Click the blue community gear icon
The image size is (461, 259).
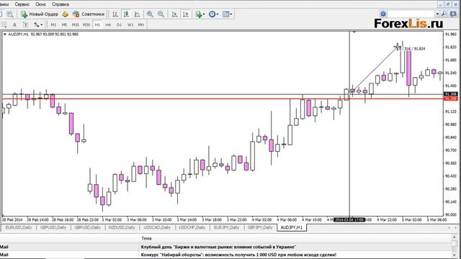(382, 14)
